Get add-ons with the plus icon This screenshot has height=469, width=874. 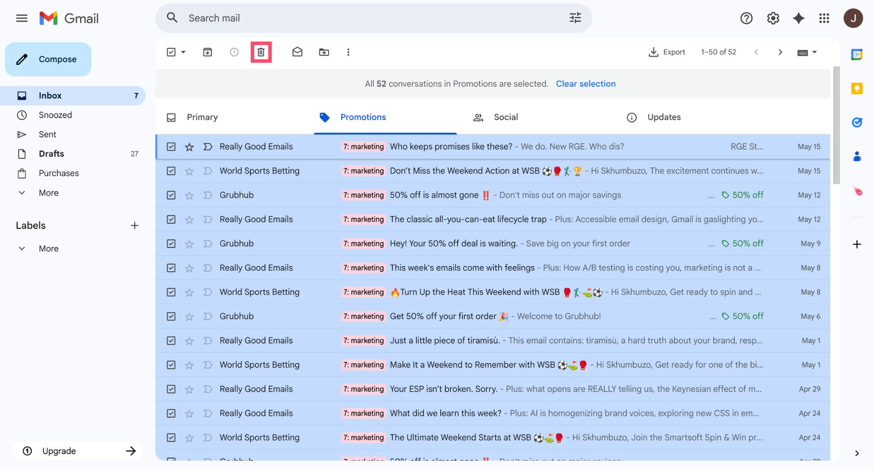(x=856, y=244)
